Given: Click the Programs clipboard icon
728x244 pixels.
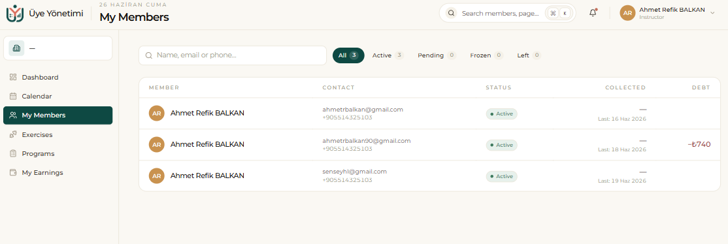Looking at the screenshot, I should 13,153.
